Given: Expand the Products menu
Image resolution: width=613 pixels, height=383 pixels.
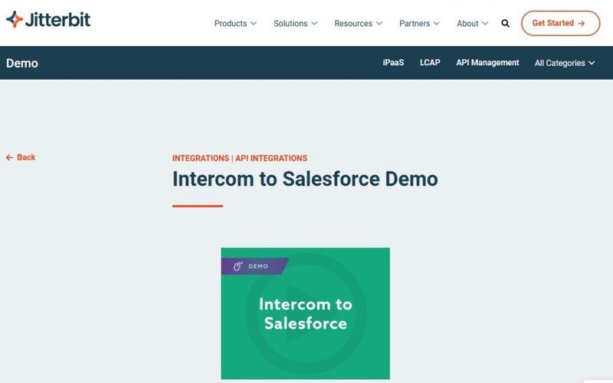Looking at the screenshot, I should point(235,24).
